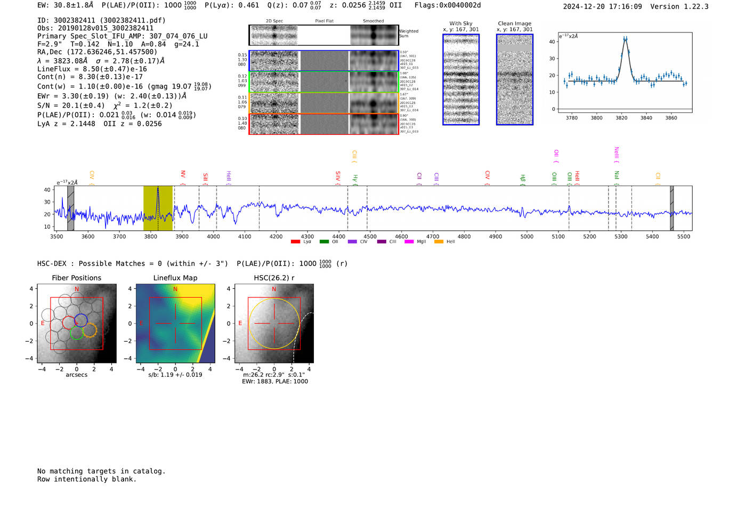
Task: Select the green Hβ line marker
Action: [x=523, y=180]
